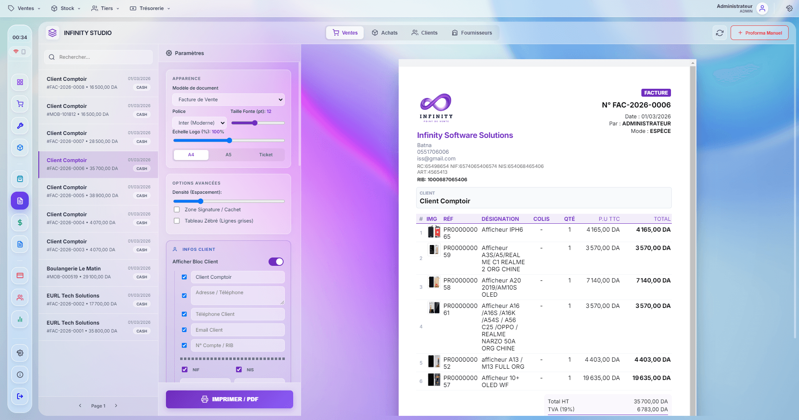Viewport: 799px width, 420px height.
Task: Select the shopping cart icon for point of sale
Action: coord(20,104)
